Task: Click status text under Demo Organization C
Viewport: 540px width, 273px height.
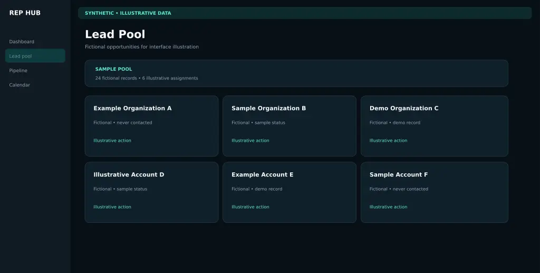Action: tap(394, 123)
